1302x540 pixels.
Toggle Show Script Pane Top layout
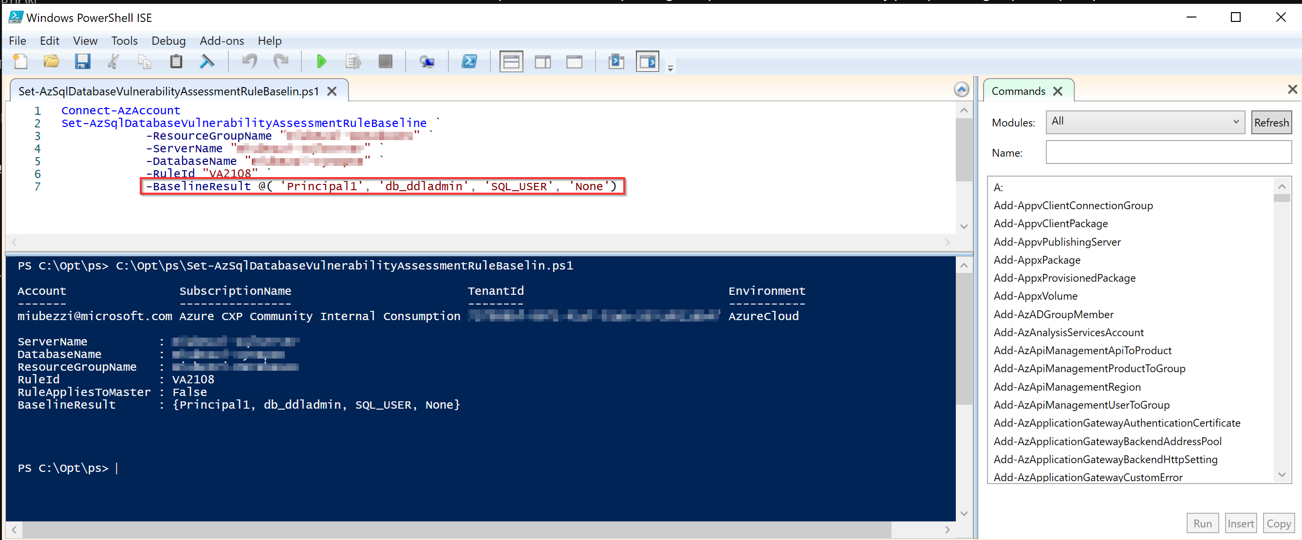511,61
